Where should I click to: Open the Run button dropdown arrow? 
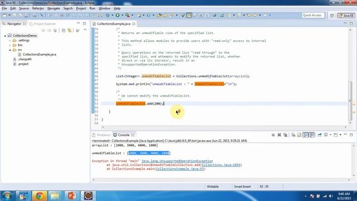coord(122,15)
